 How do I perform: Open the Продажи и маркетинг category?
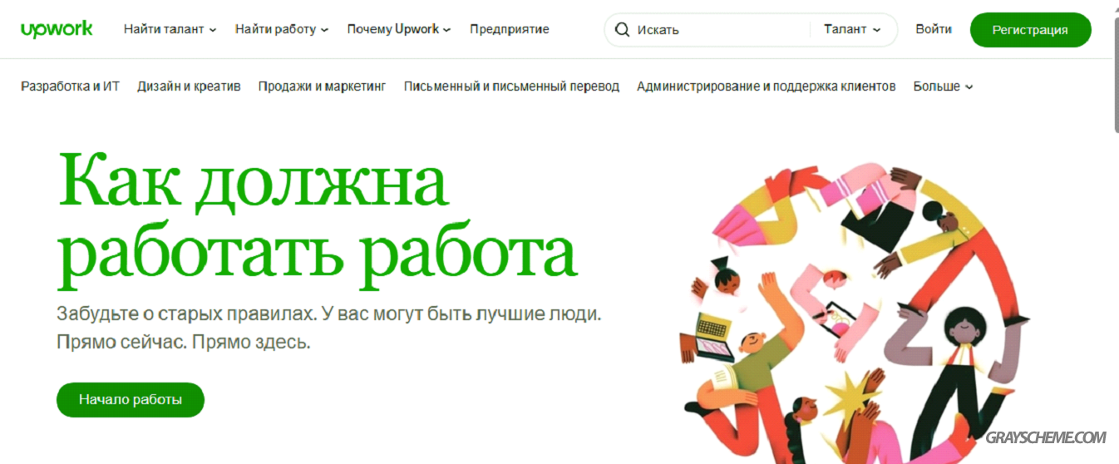[x=322, y=86]
